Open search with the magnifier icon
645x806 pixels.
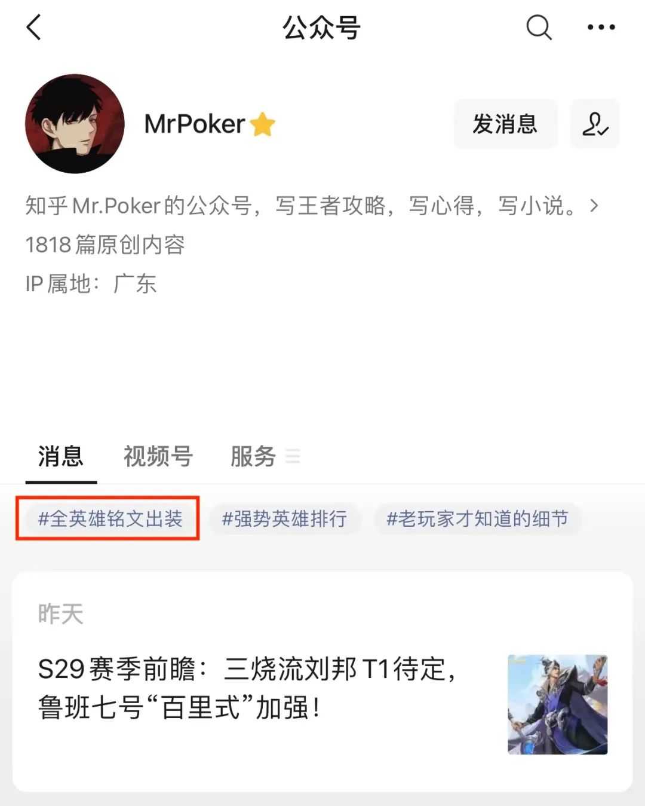[x=539, y=28]
